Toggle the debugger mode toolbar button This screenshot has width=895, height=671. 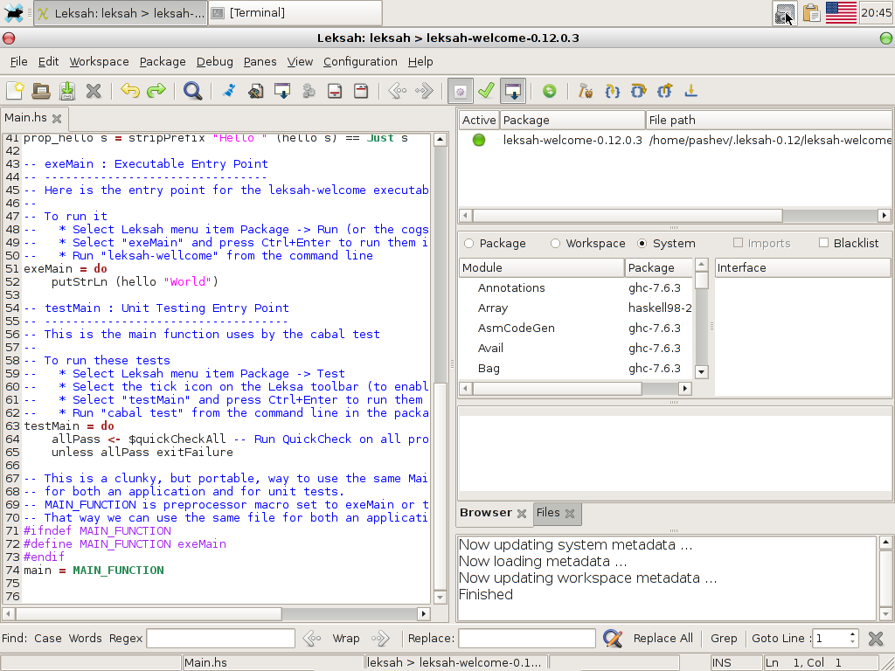460,91
